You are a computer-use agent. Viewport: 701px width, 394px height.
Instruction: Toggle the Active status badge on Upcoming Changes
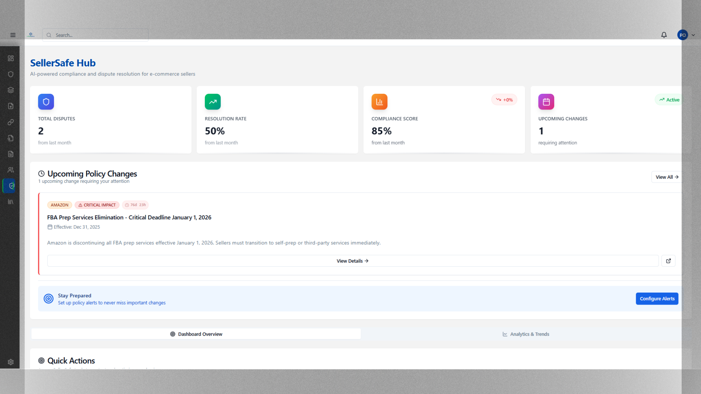(x=669, y=99)
